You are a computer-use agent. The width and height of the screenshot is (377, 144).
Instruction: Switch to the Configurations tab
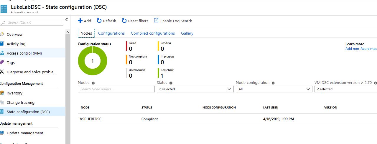(111, 33)
